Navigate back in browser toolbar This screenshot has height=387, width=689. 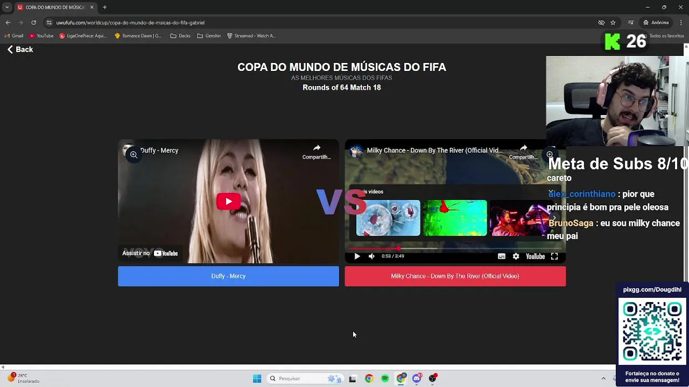click(x=8, y=23)
